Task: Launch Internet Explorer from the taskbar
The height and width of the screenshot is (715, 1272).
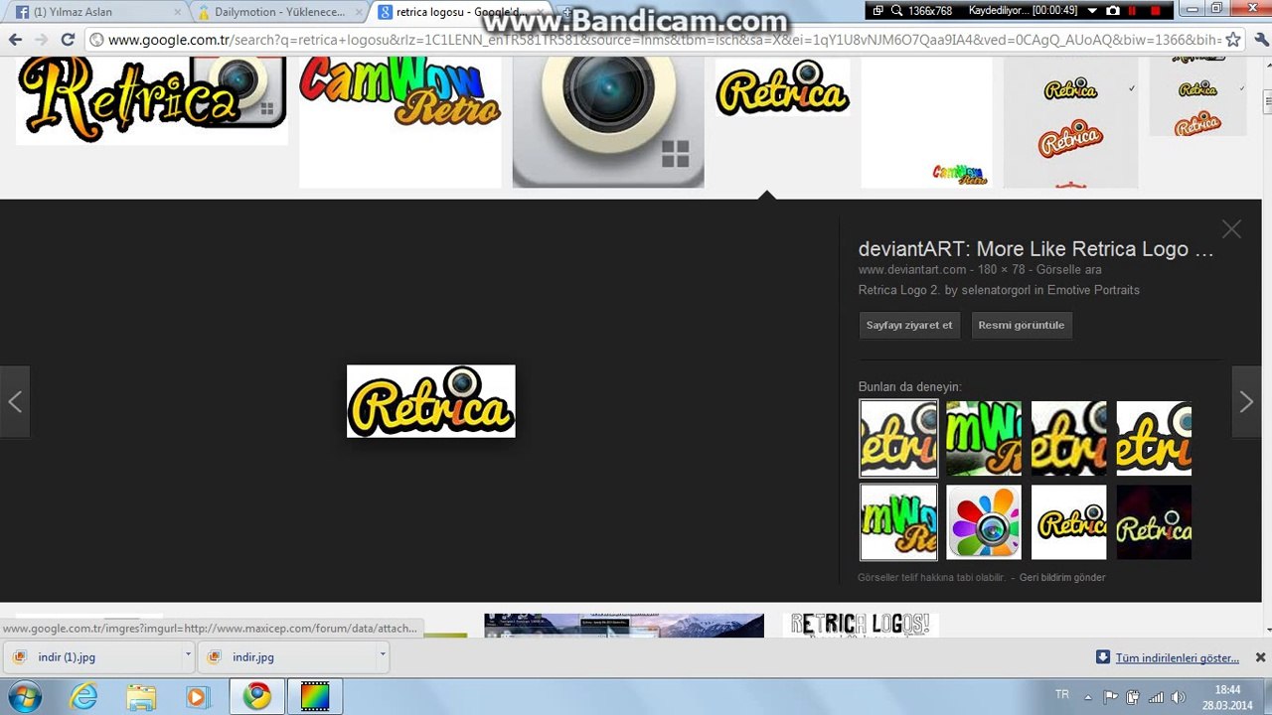Action: click(83, 696)
